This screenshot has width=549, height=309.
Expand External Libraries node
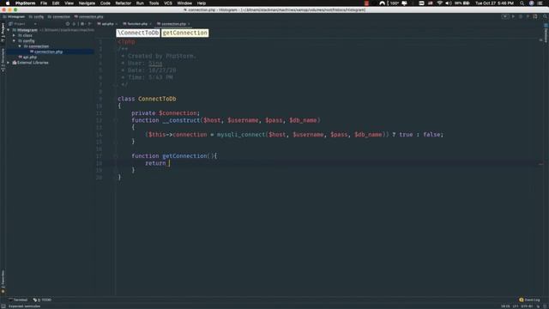tap(9, 63)
